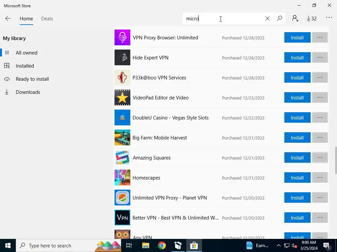Image resolution: width=337 pixels, height=252 pixels.
Task: Open more options for Homescapes
Action: [x=320, y=178]
